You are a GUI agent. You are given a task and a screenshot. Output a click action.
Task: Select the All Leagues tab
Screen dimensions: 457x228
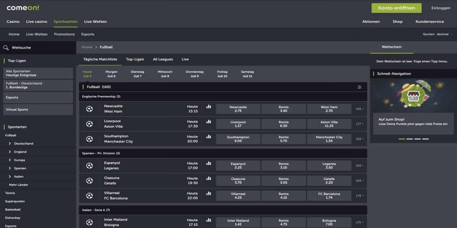pos(163,59)
